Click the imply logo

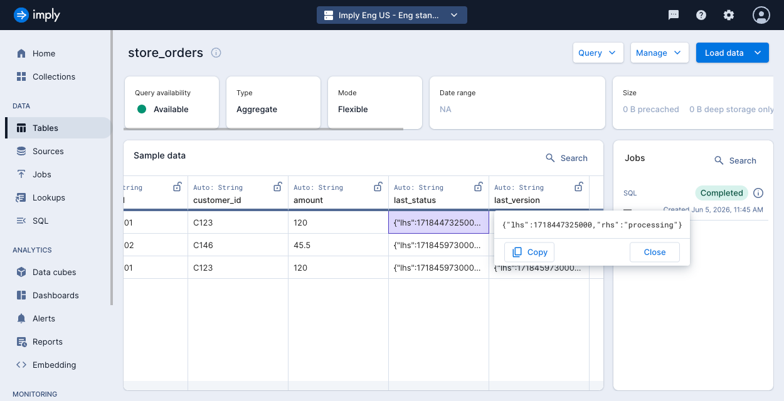[37, 15]
